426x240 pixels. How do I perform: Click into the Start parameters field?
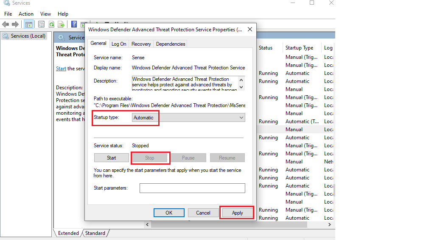click(192, 188)
